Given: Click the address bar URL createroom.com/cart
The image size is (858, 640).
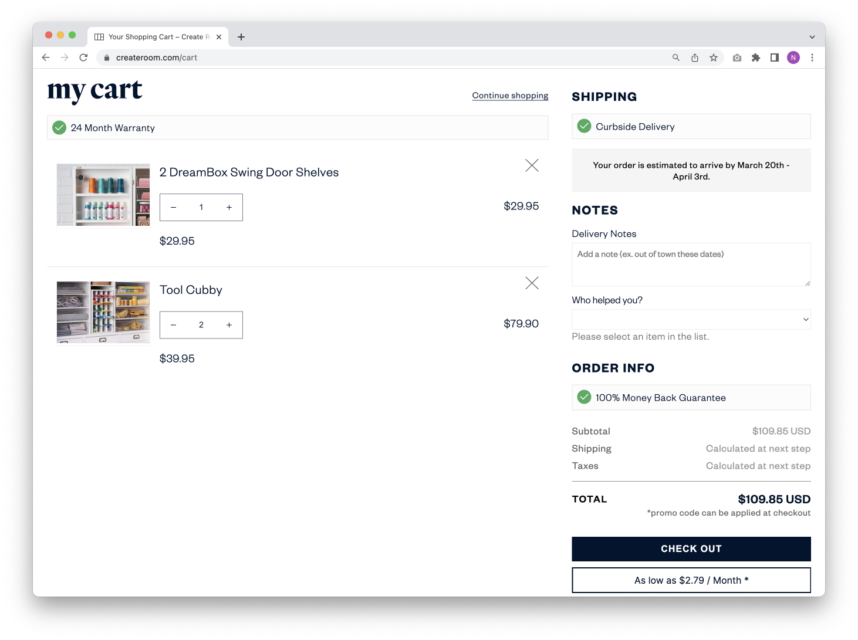Looking at the screenshot, I should 157,57.
